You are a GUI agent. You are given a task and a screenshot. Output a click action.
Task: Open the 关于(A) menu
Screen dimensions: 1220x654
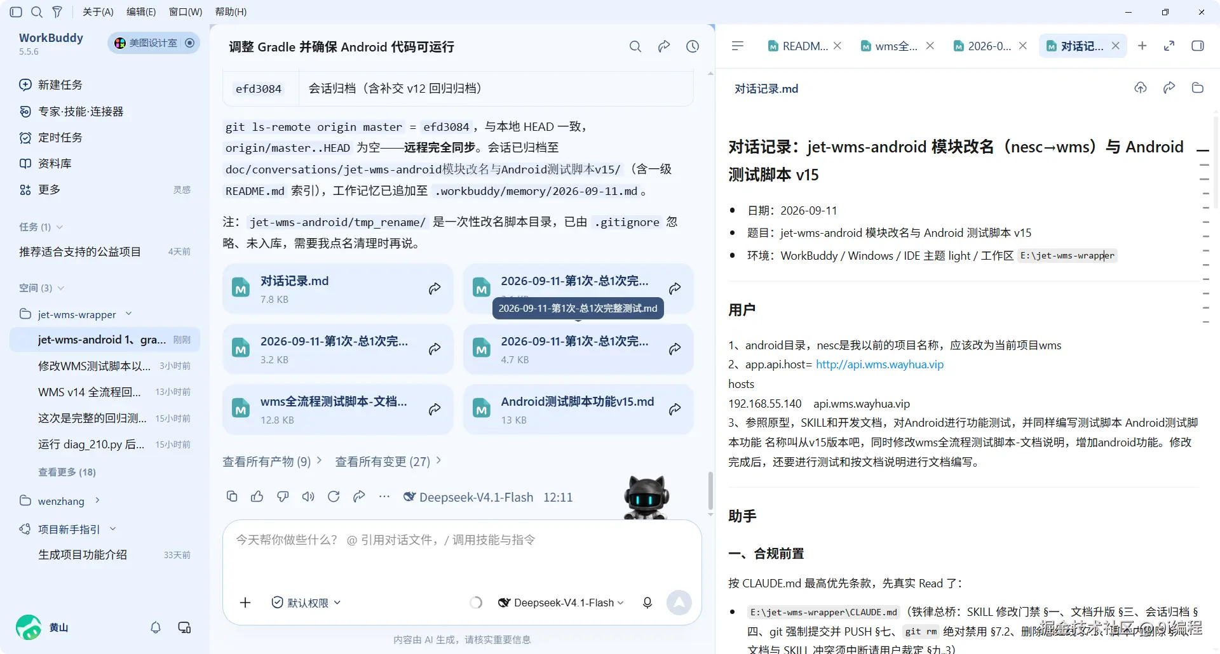point(98,12)
